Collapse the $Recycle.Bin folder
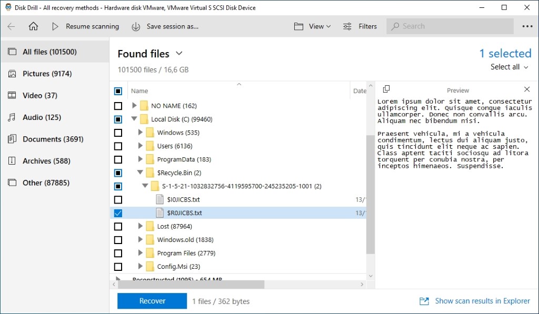 point(140,173)
